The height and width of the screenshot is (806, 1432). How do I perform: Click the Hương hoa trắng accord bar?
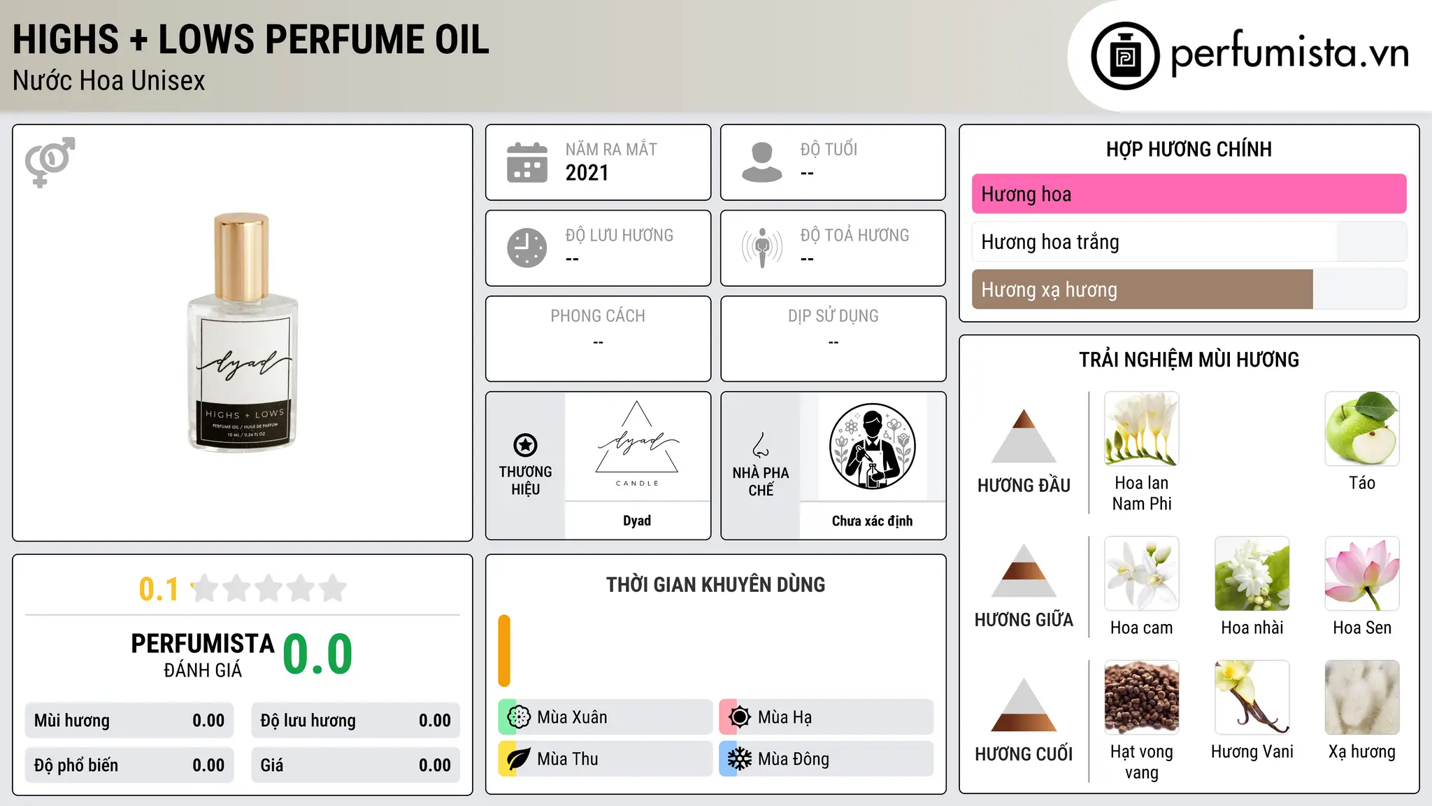pos(1189,241)
